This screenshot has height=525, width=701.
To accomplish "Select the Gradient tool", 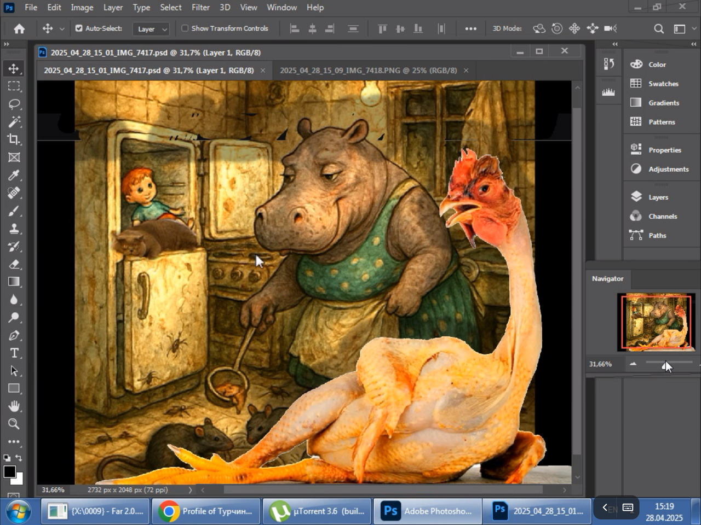I will point(14,282).
